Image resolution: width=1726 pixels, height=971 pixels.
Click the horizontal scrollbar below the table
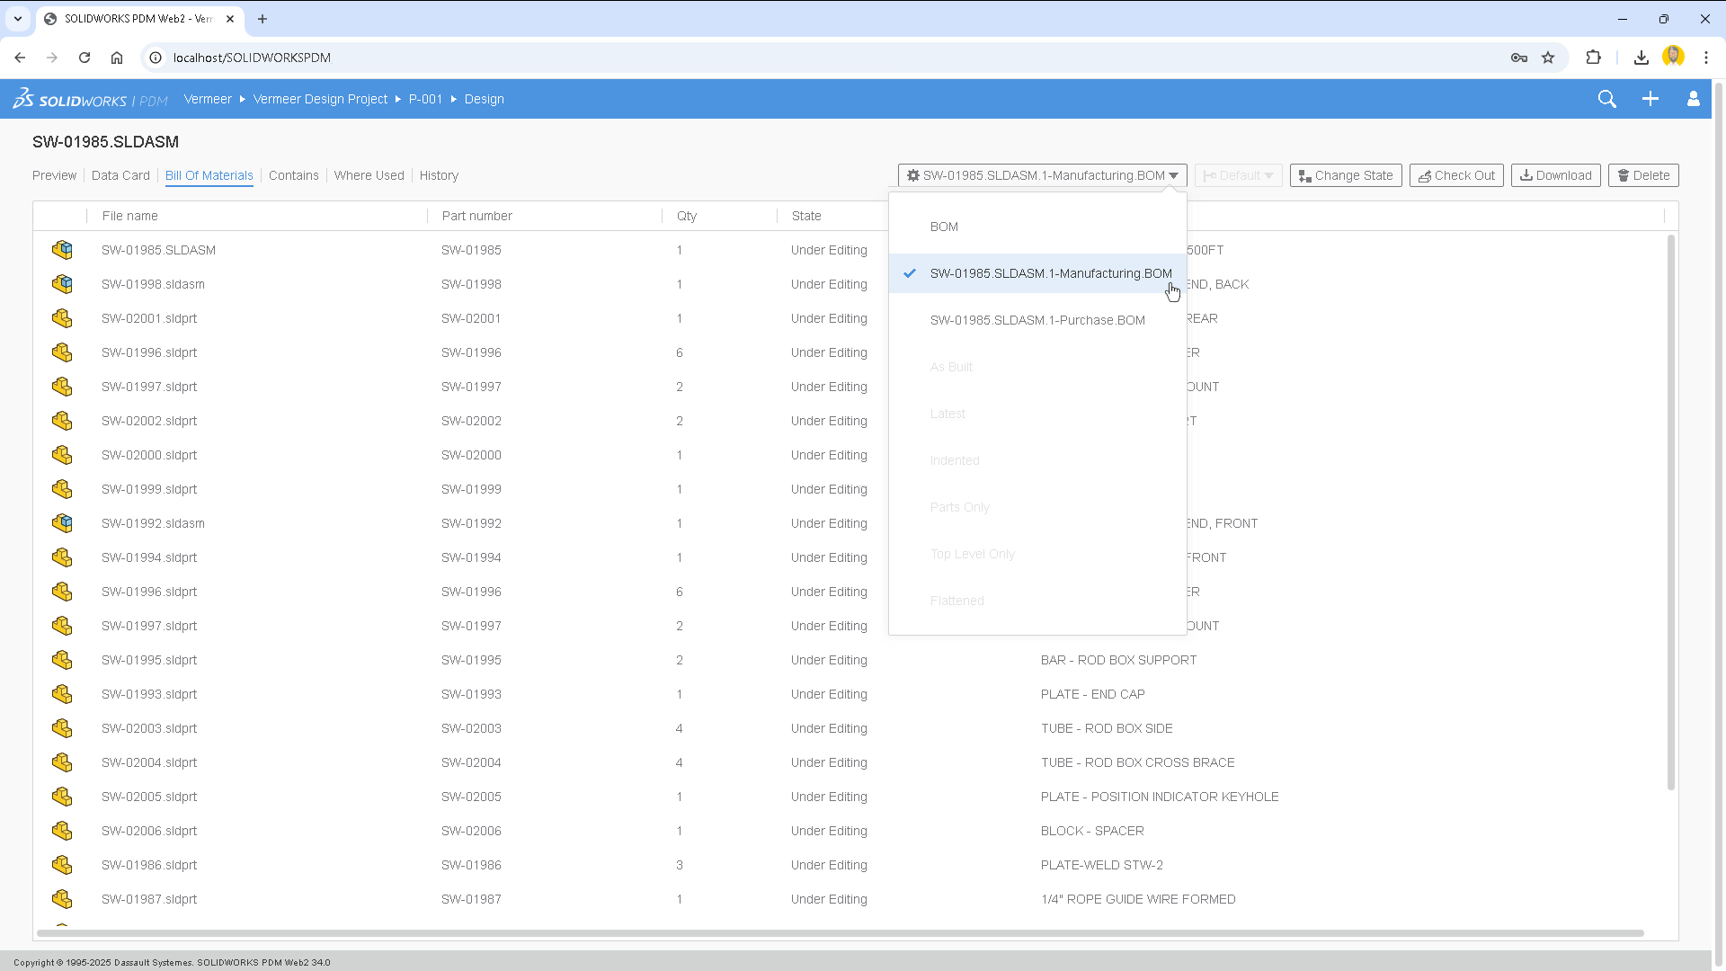point(840,933)
